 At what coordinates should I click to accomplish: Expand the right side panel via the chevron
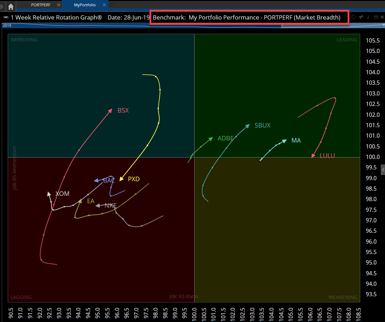(383, 170)
